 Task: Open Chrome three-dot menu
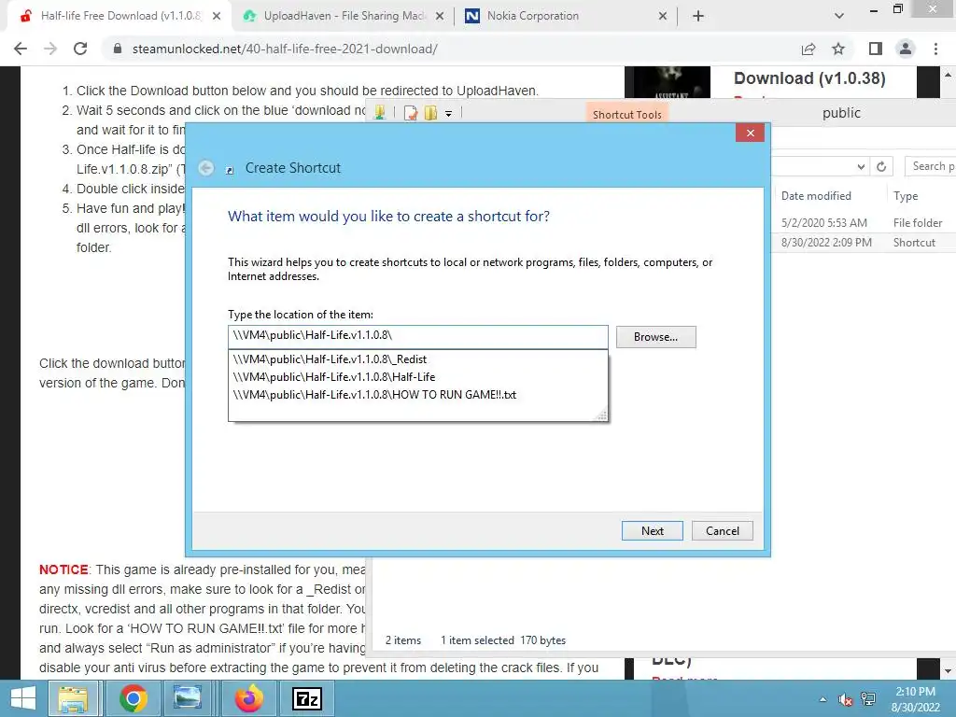coord(935,49)
